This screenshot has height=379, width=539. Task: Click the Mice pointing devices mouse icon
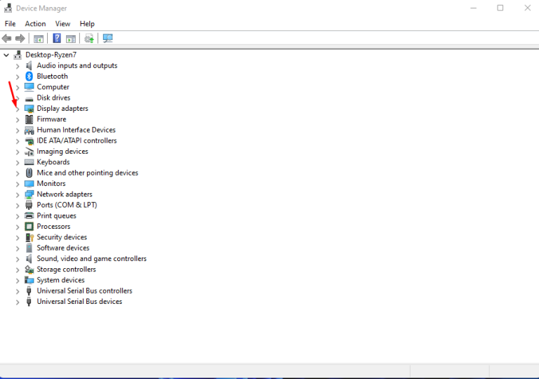29,173
